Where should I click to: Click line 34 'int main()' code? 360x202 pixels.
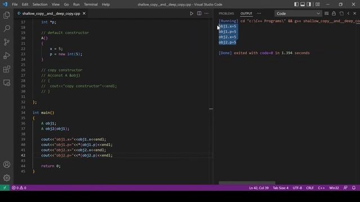tap(43, 113)
